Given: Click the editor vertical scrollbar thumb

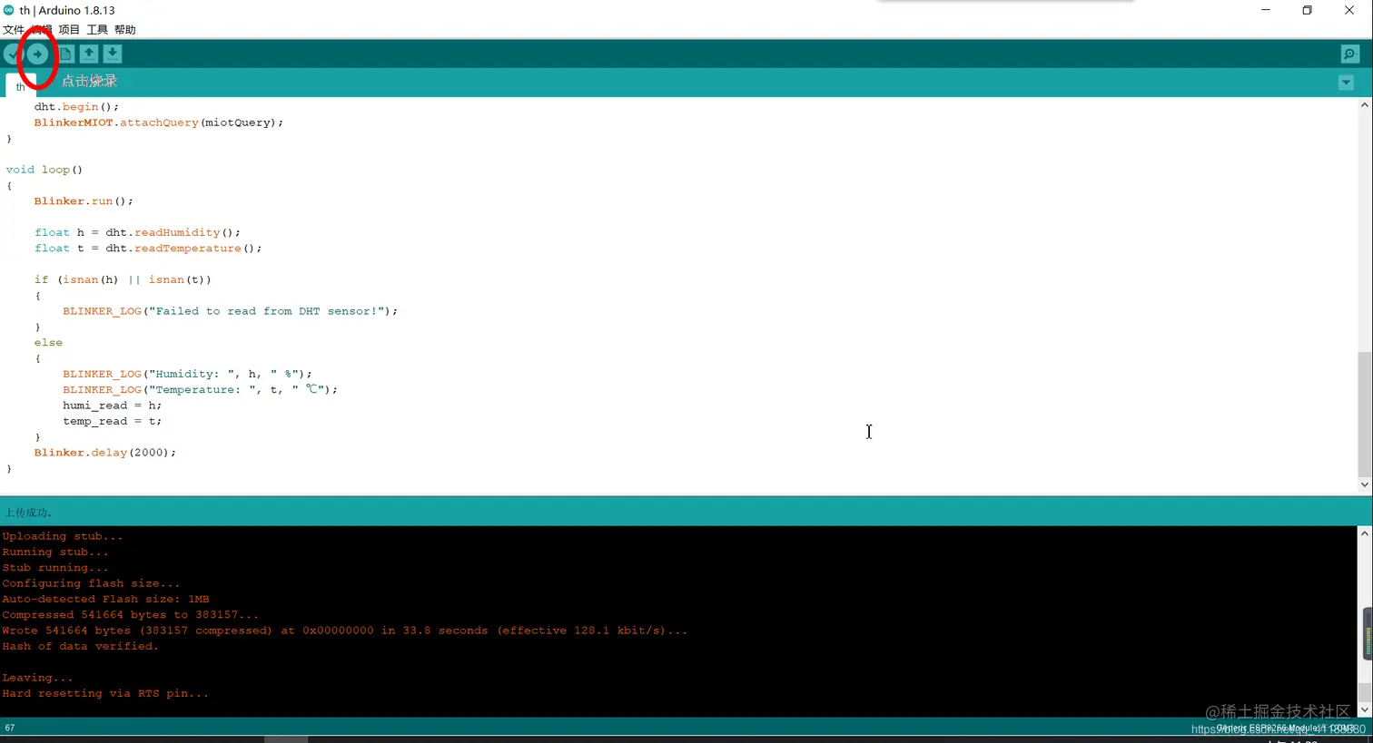Looking at the screenshot, I should pos(1364,413).
